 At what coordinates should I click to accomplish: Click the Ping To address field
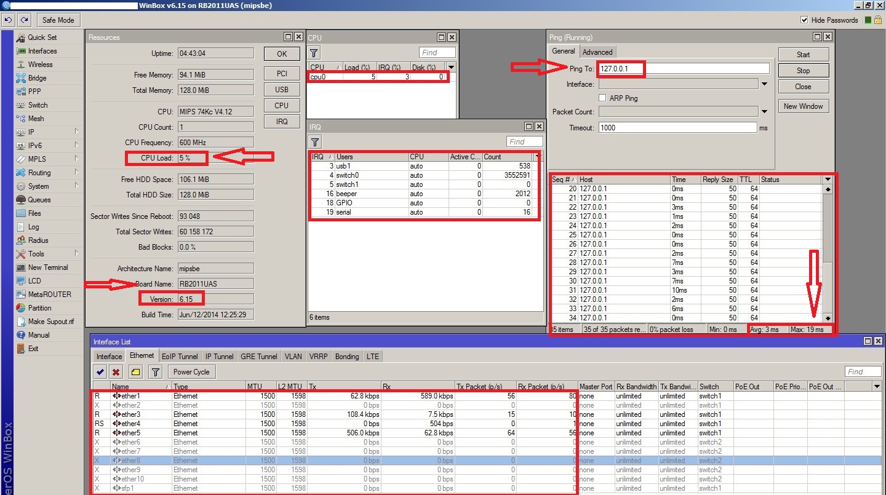click(x=683, y=69)
